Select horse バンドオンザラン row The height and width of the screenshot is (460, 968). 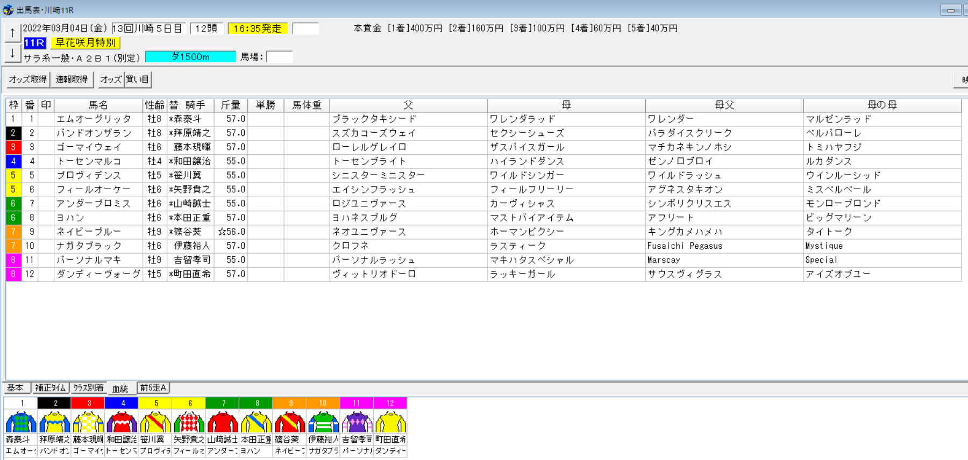point(483,133)
